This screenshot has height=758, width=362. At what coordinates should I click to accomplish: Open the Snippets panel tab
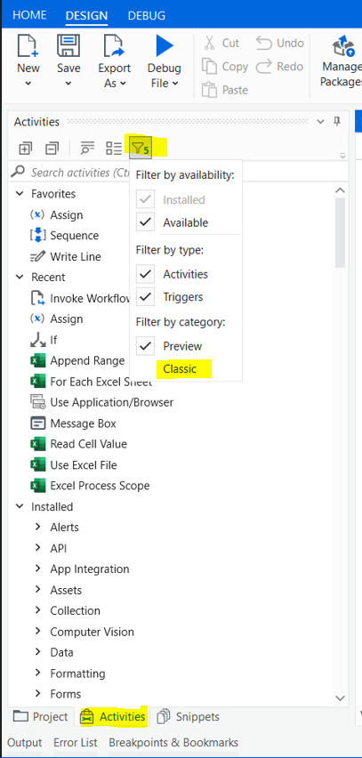pyautogui.click(x=189, y=716)
